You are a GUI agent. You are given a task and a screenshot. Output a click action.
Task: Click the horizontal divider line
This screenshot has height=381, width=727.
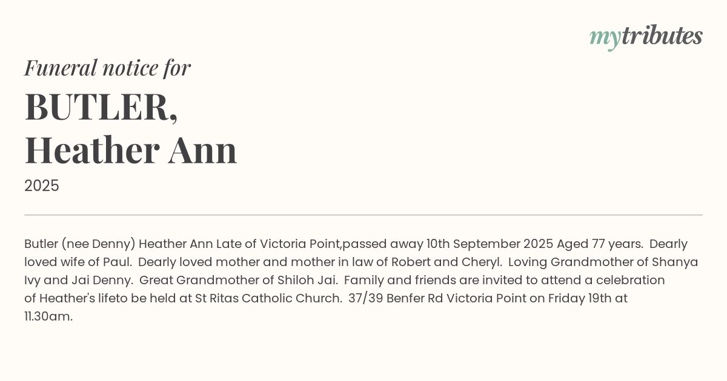coord(363,215)
